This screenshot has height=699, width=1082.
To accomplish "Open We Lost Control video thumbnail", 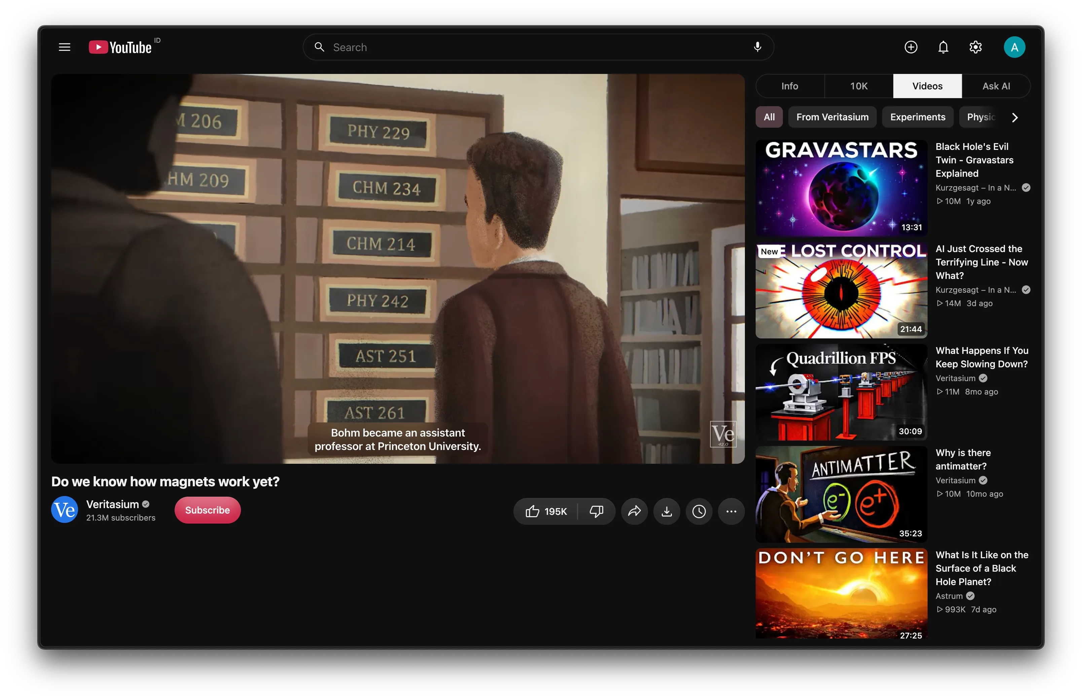I will 841,290.
